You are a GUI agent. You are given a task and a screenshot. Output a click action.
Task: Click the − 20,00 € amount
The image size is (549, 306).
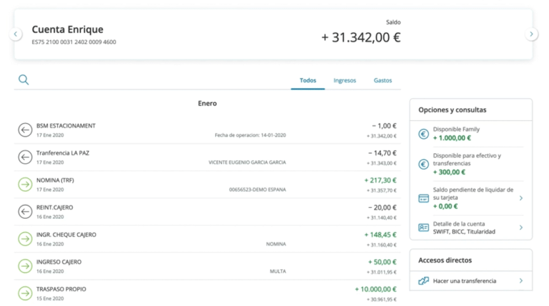pos(382,207)
